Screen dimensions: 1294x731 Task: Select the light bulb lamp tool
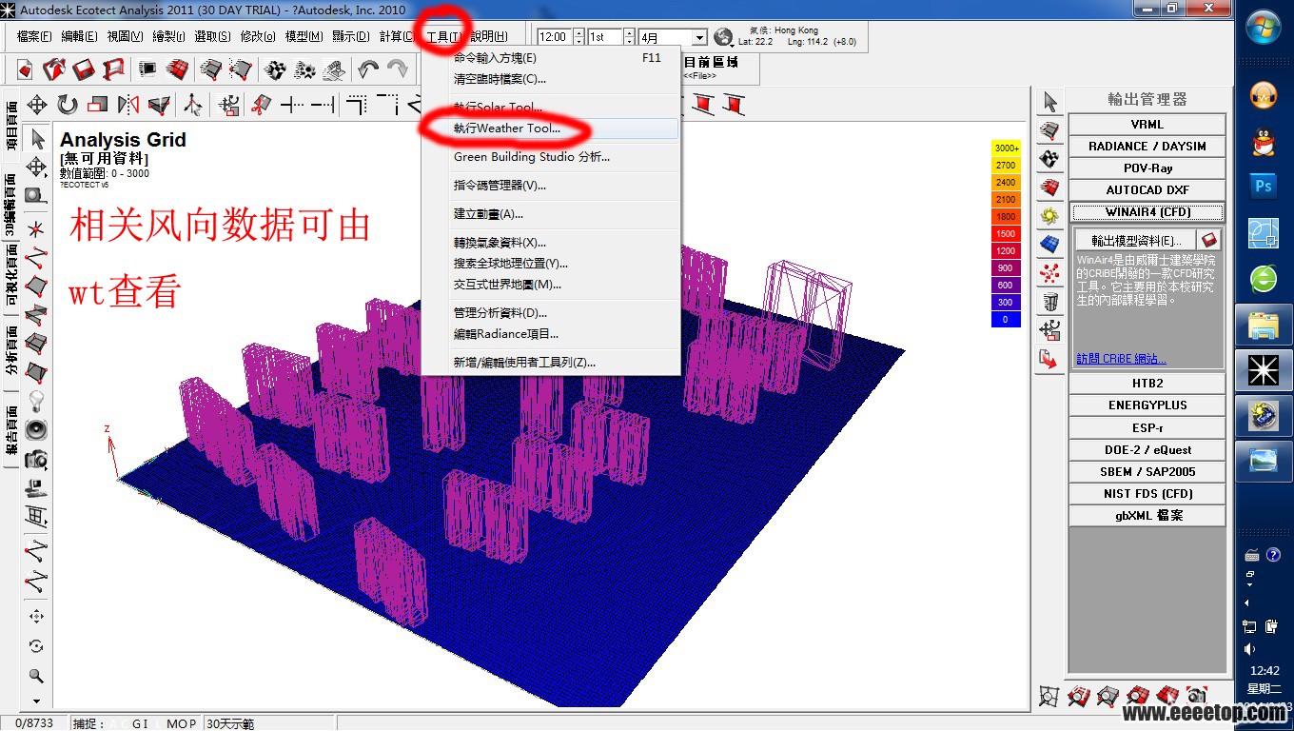tap(37, 400)
